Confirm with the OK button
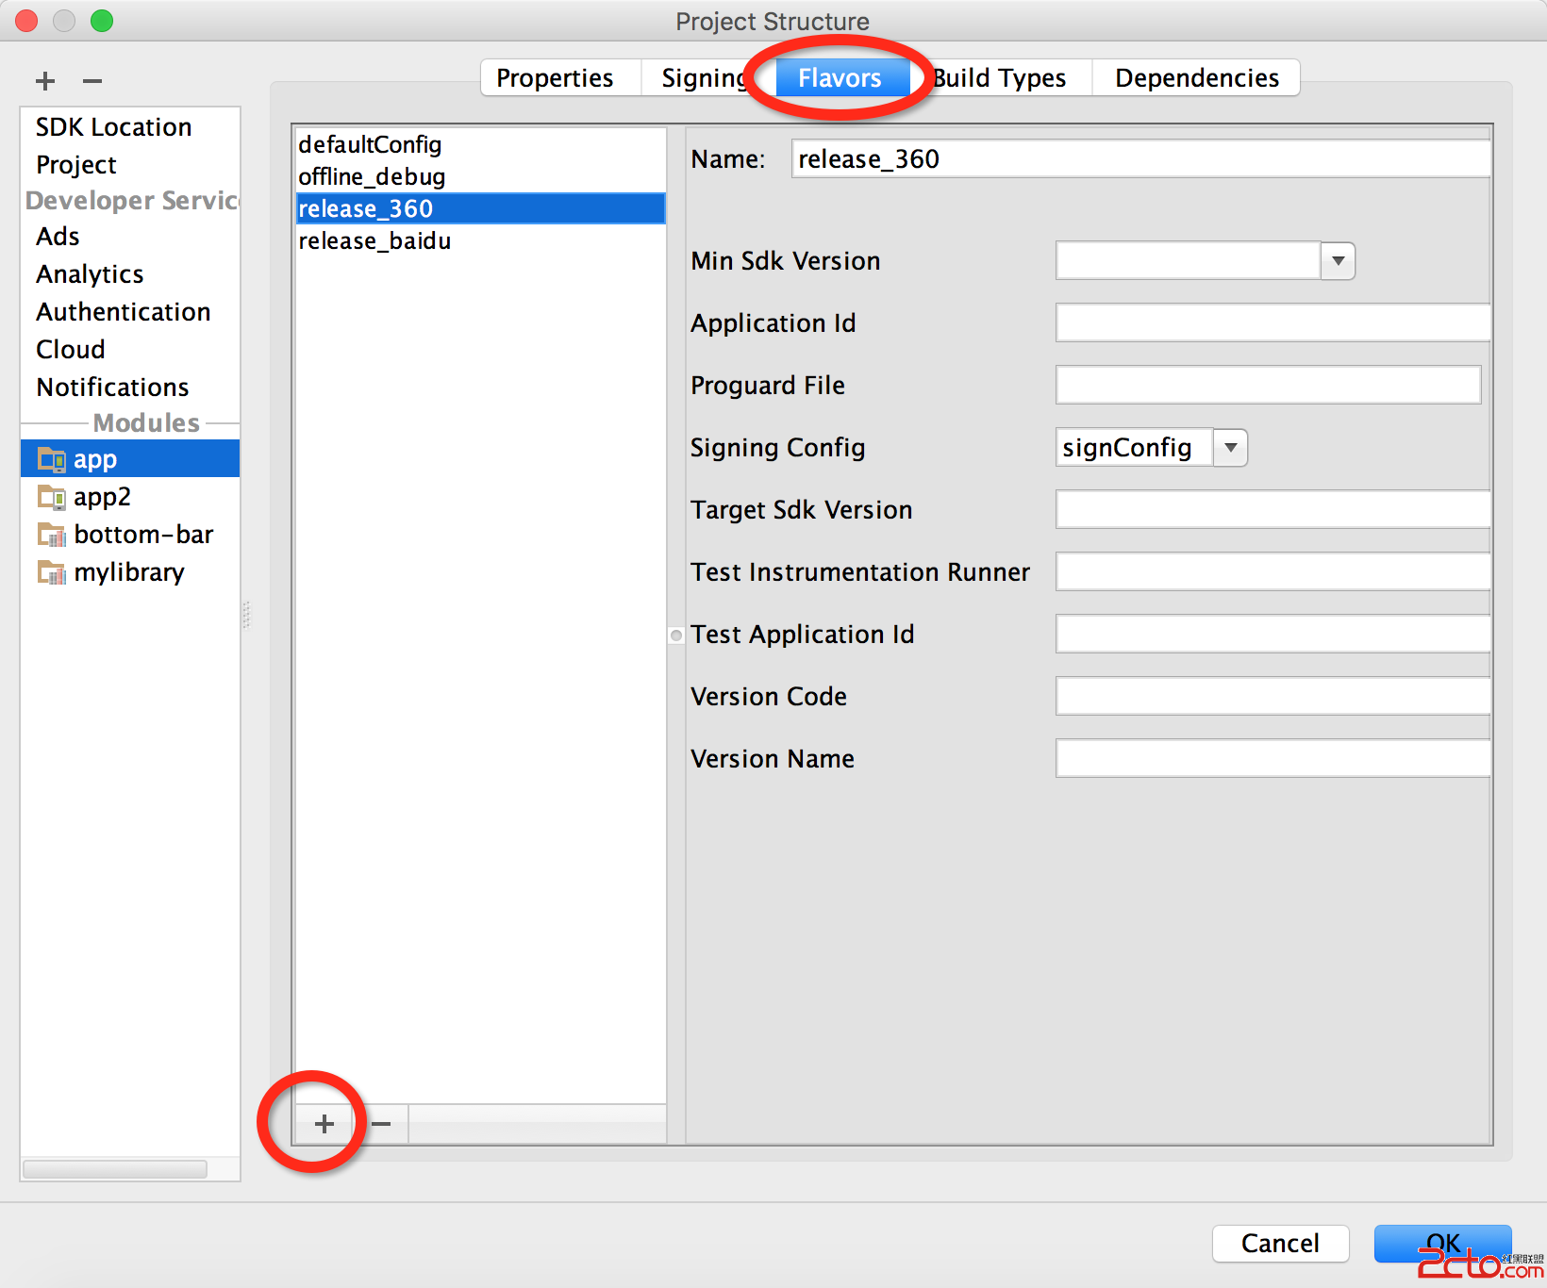This screenshot has height=1288, width=1547. pyautogui.click(x=1443, y=1244)
